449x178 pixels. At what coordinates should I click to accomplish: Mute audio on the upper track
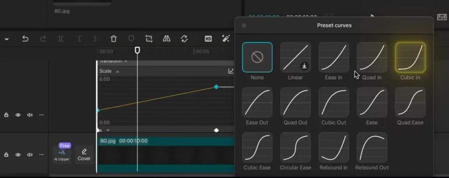coord(30,115)
